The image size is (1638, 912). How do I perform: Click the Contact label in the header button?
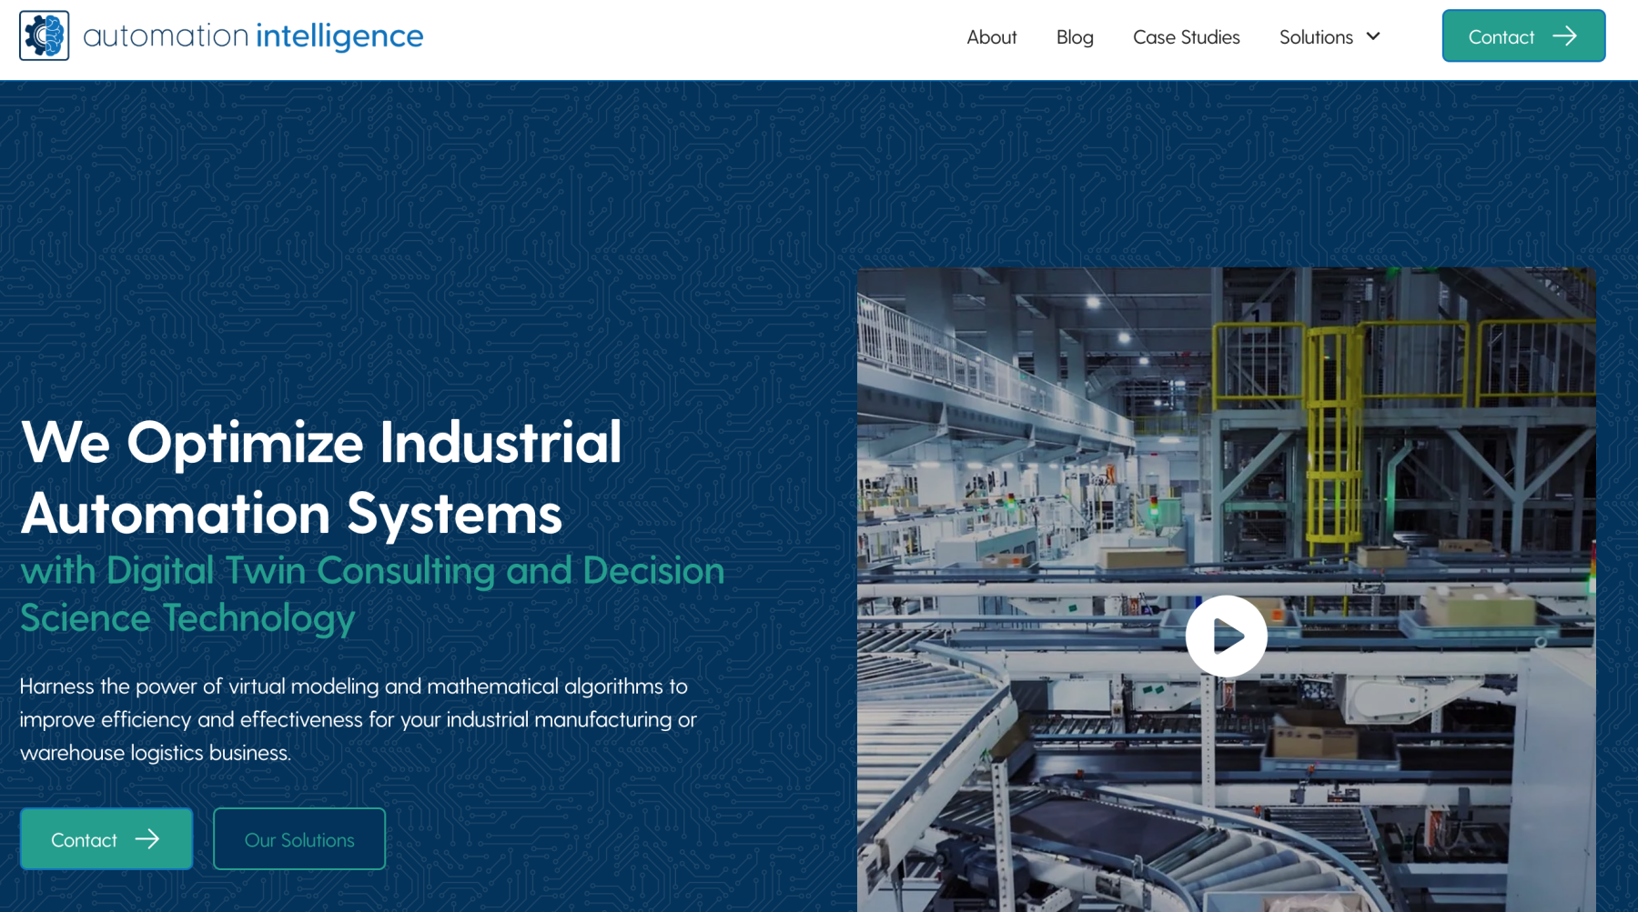point(1501,37)
